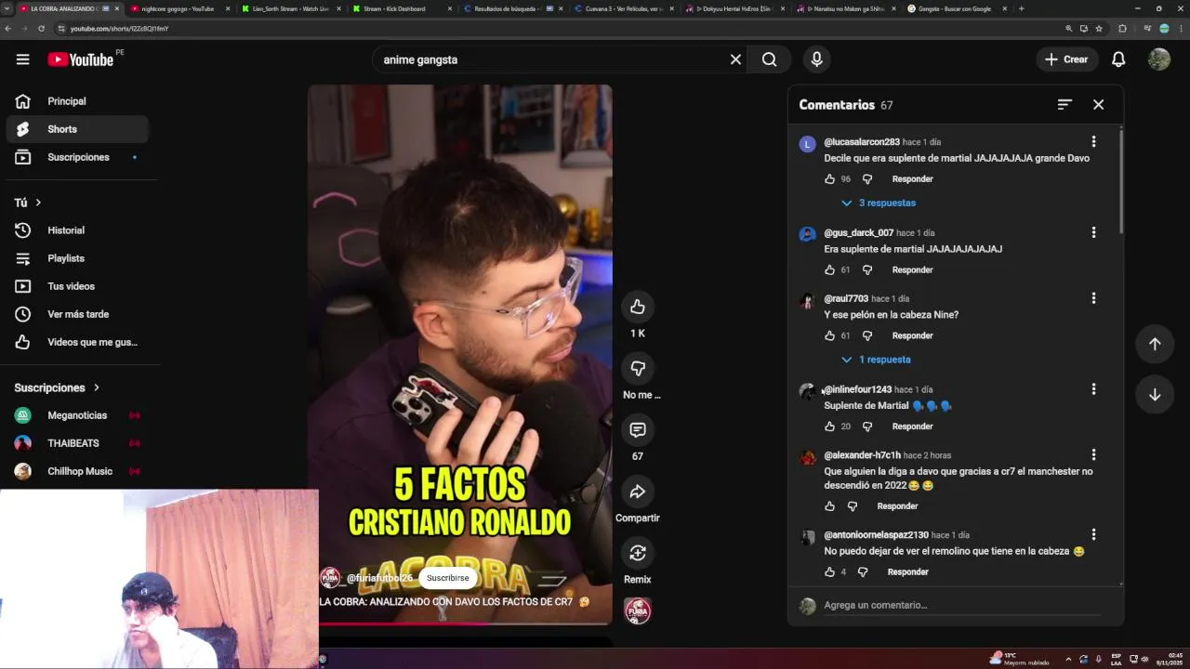Expand the 3 respuestas thread
1190x669 pixels.
click(879, 203)
